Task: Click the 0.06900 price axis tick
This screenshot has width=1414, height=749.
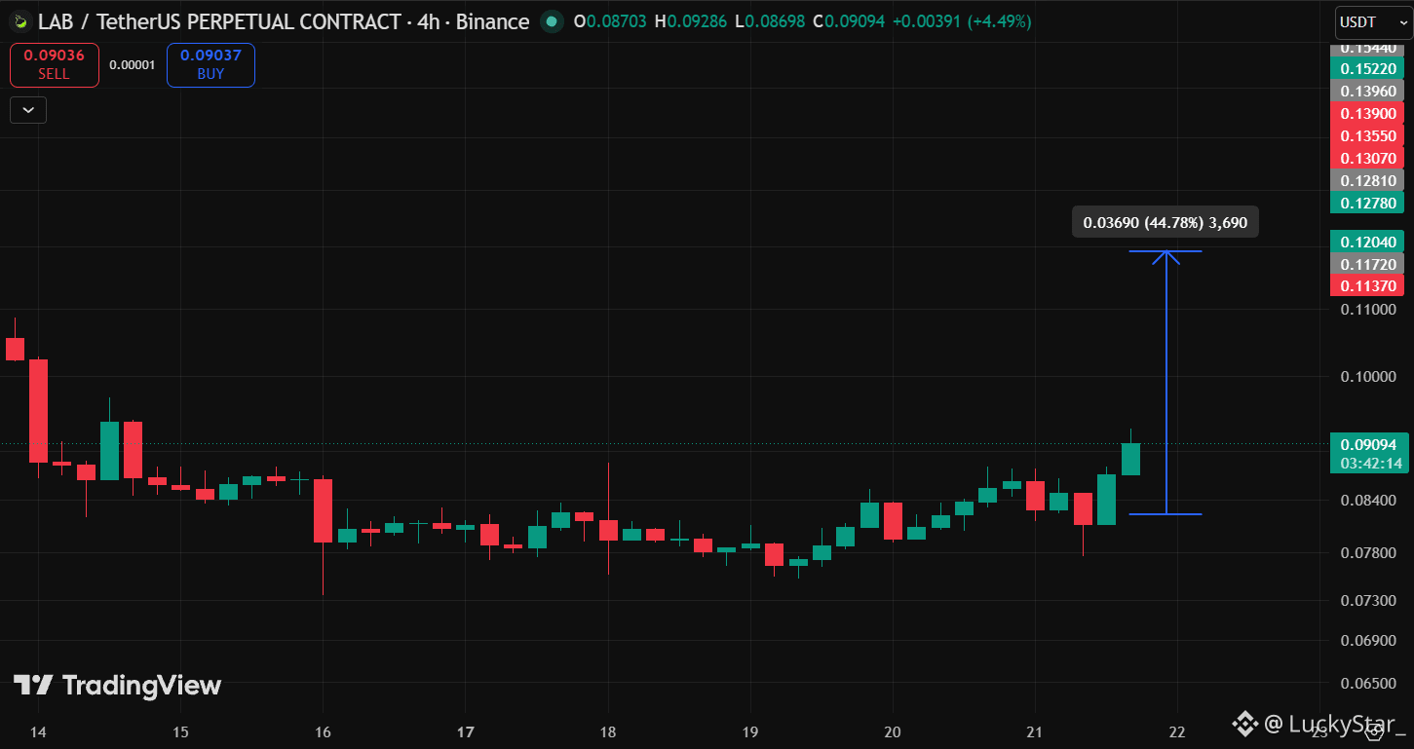Action: tap(1367, 641)
